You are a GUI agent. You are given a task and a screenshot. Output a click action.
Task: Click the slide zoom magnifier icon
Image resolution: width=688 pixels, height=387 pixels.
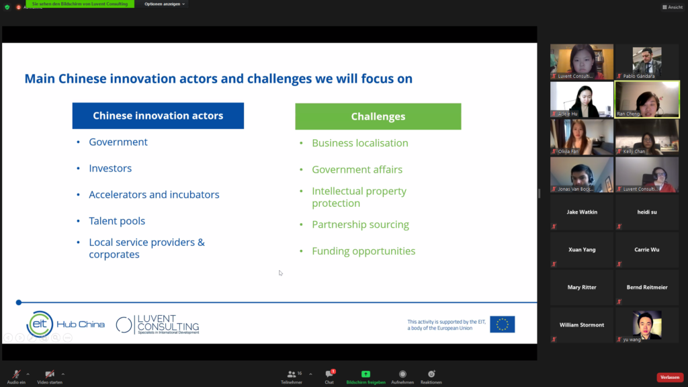click(x=56, y=337)
